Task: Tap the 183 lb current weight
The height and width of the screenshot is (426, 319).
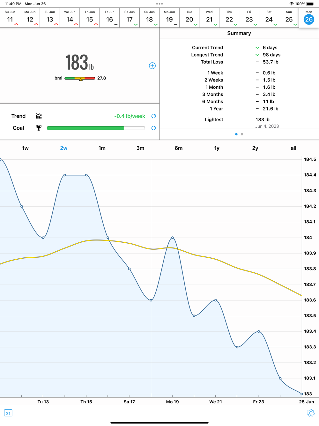Action: tap(80, 62)
